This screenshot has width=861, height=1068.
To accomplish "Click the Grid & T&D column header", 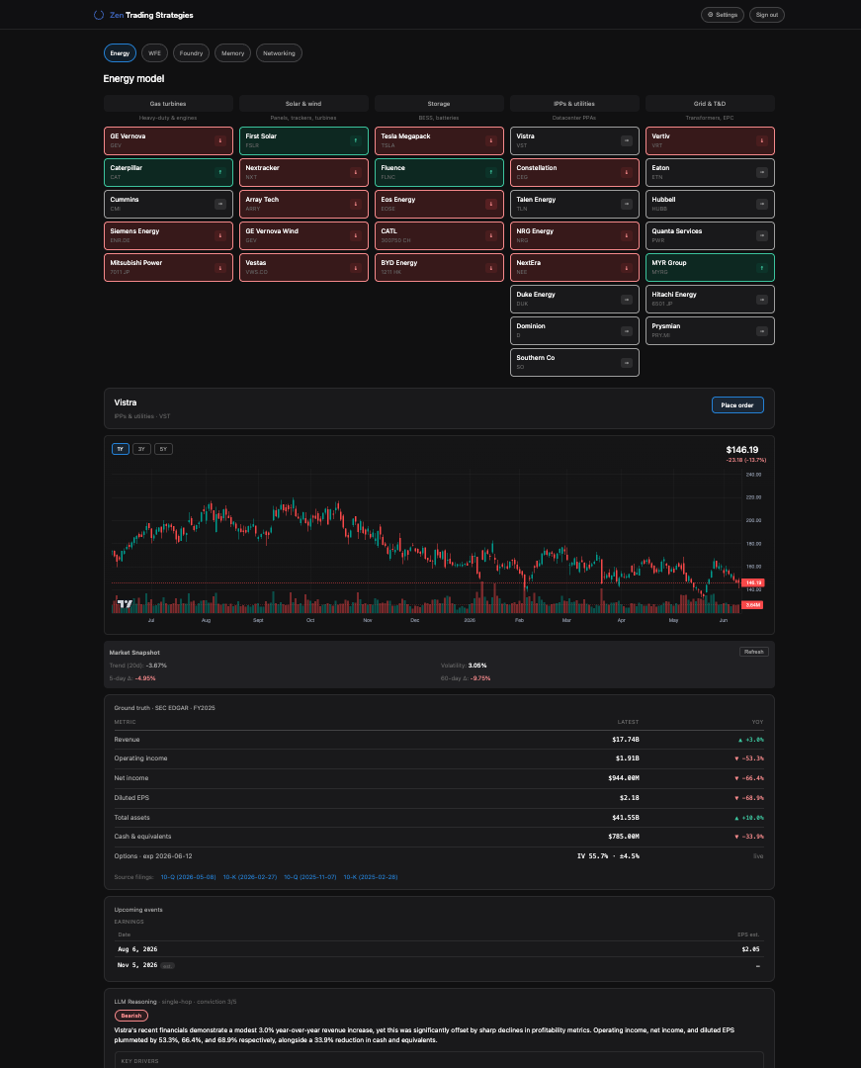I will pyautogui.click(x=710, y=104).
